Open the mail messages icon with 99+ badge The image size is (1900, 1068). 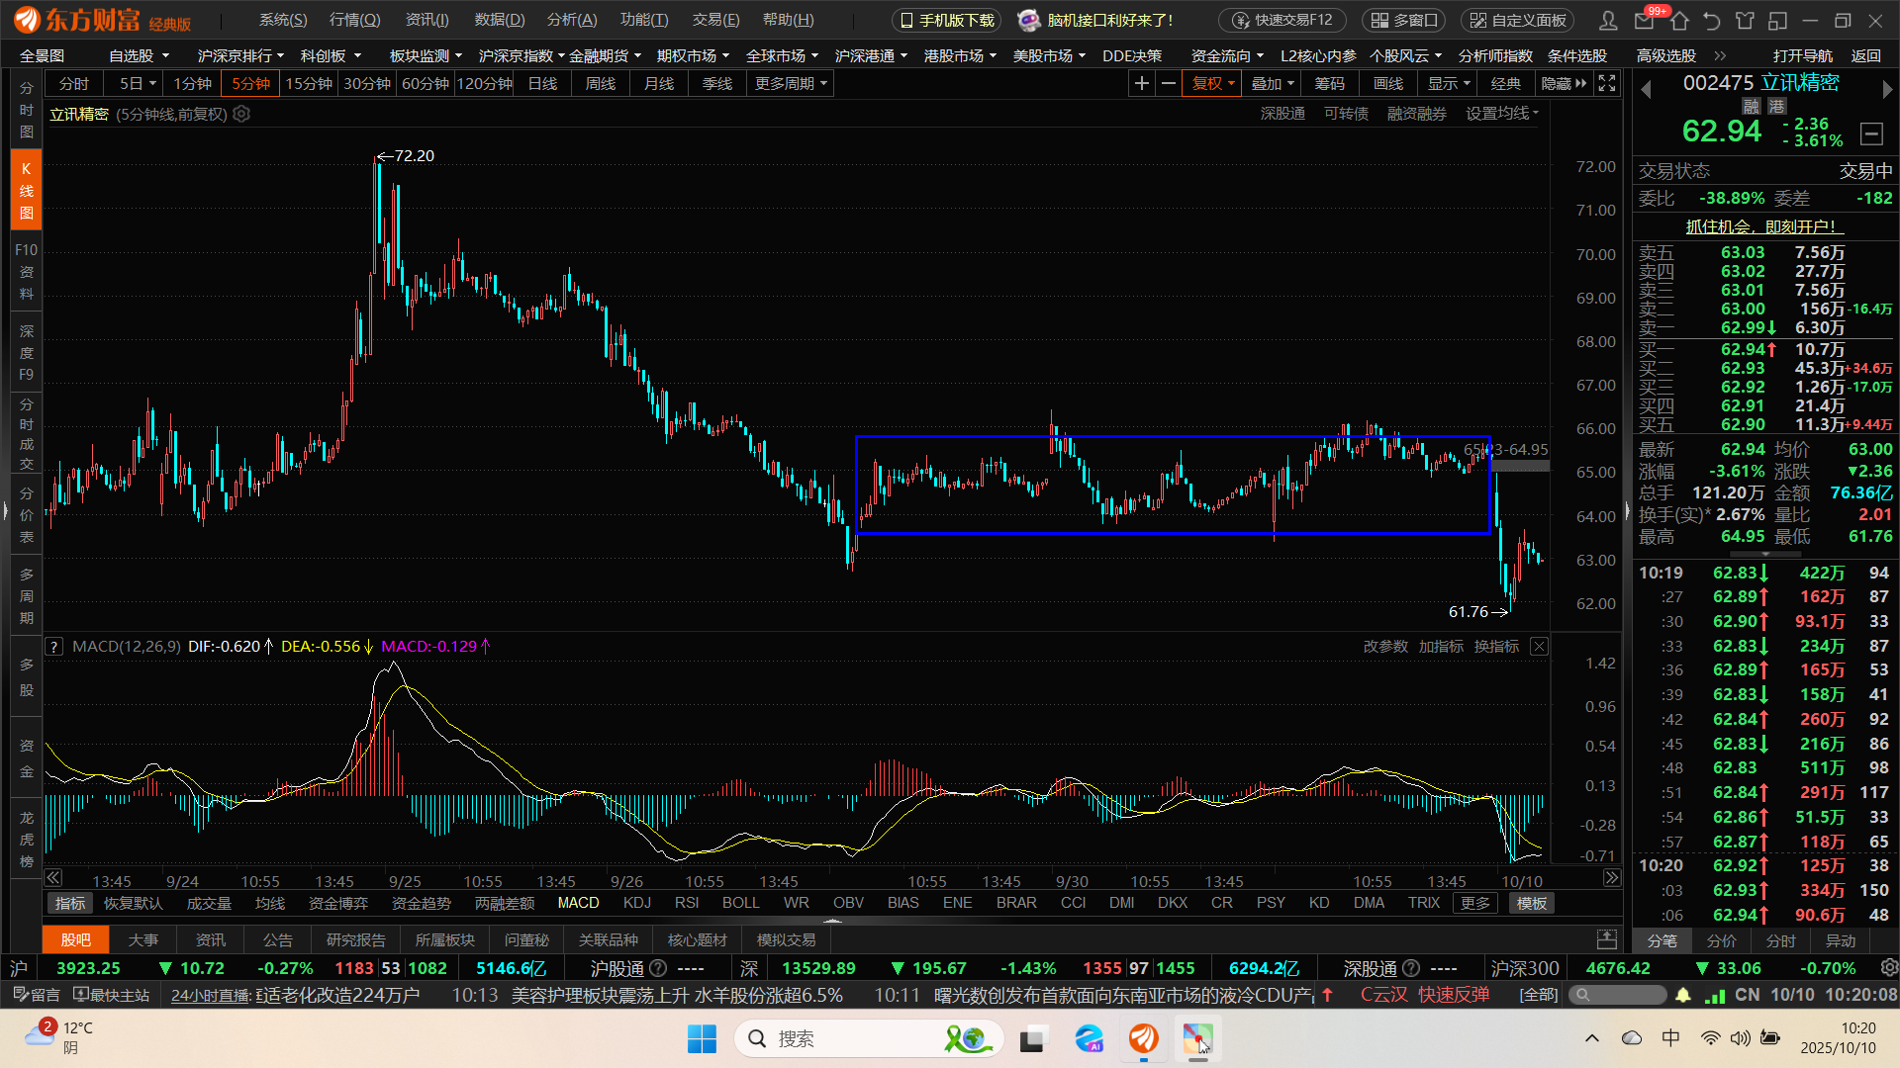(x=1644, y=20)
